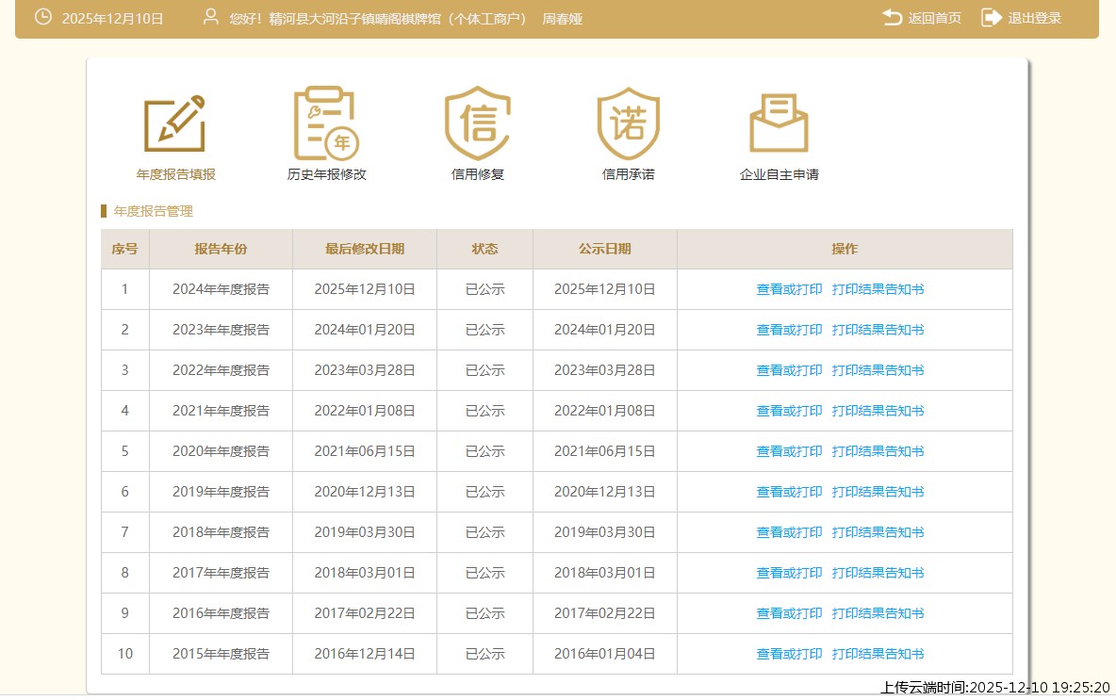
Task: Open 查看或打印 for 2022年年度报告
Action: click(789, 370)
